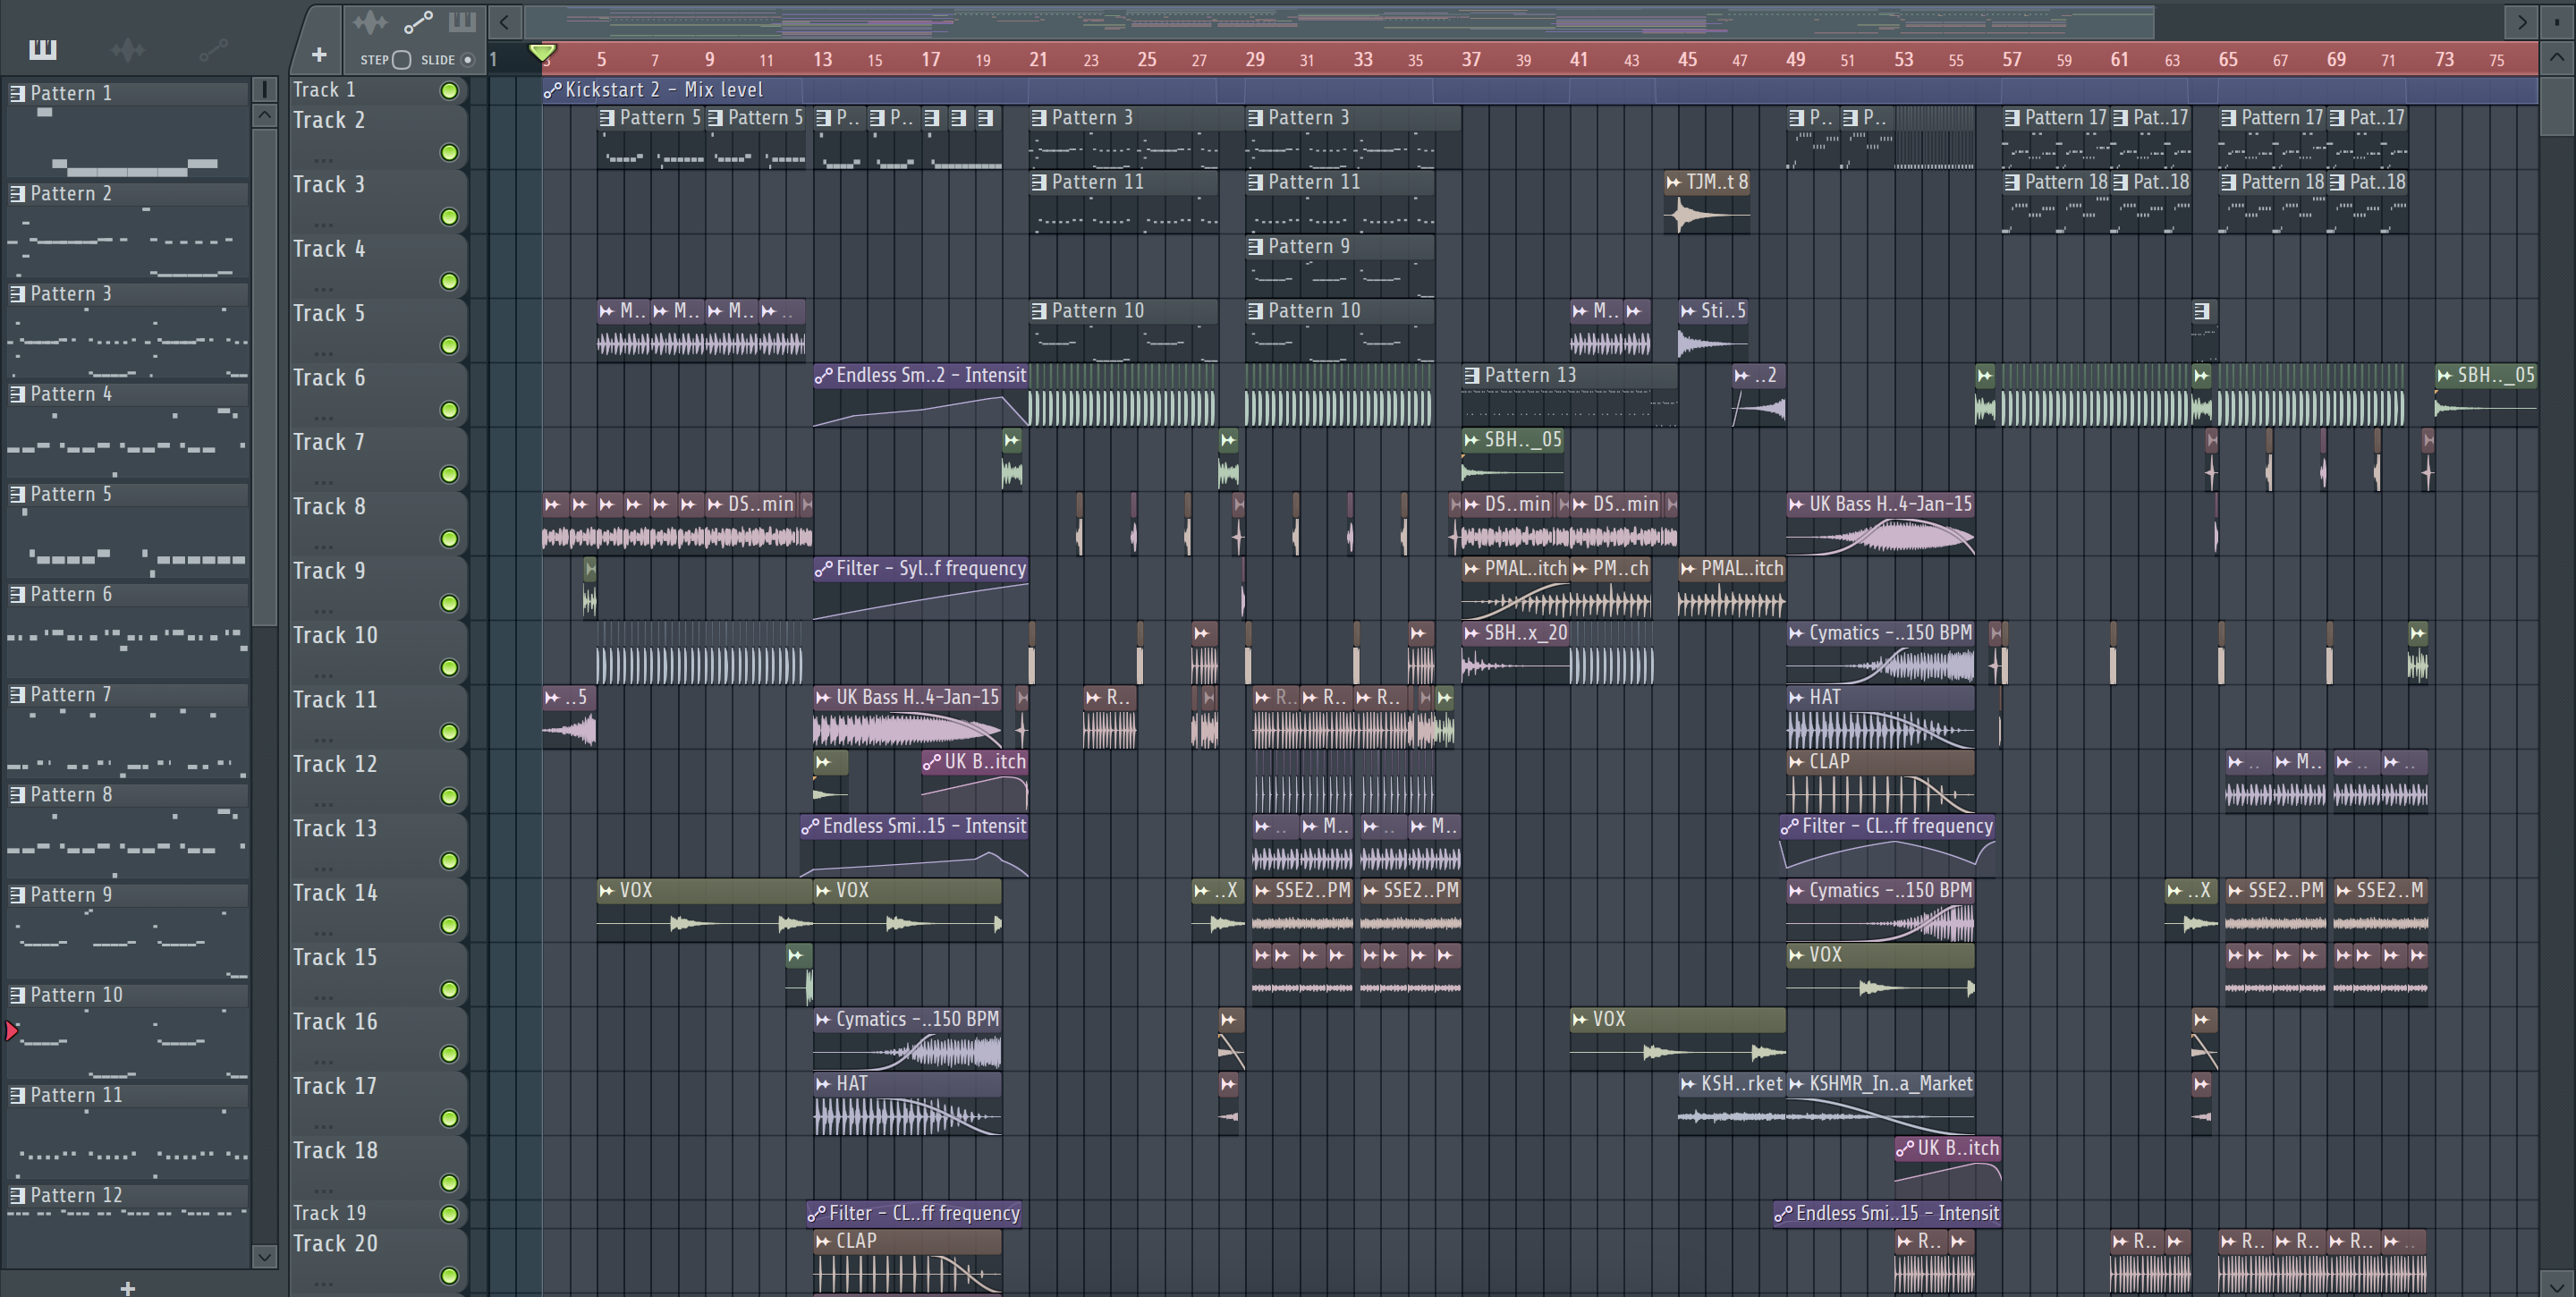Mute Track 9 with its green LED
The height and width of the screenshot is (1297, 2576).
click(x=449, y=603)
